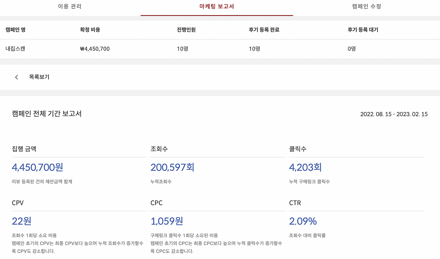Click the CPV value 22원

(21, 221)
